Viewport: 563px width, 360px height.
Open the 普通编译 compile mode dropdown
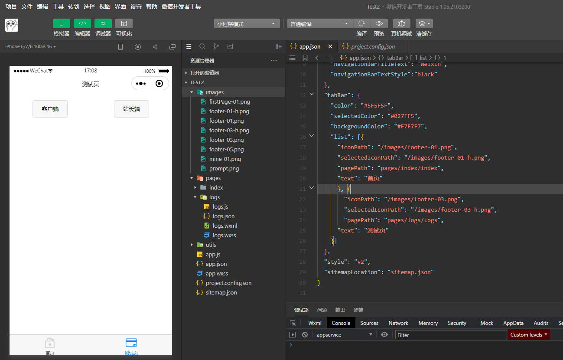[320, 24]
